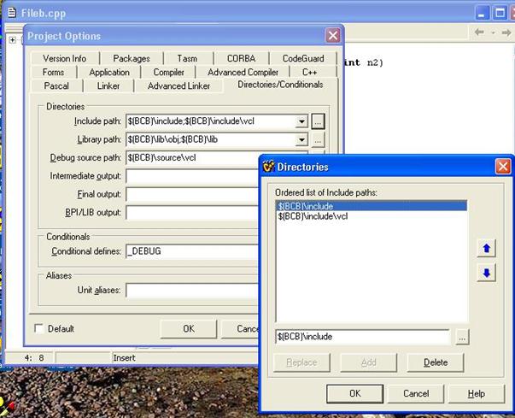Open the Compiler tab
The height and width of the screenshot is (418, 515).
pos(168,72)
